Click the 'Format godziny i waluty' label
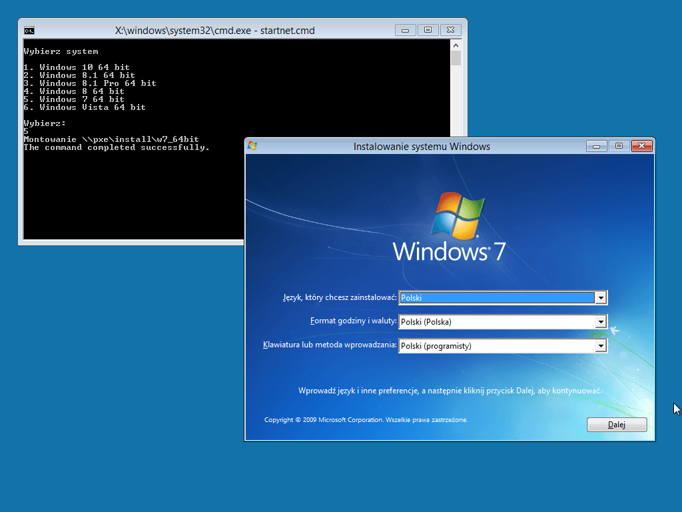This screenshot has width=682, height=512. (x=353, y=321)
